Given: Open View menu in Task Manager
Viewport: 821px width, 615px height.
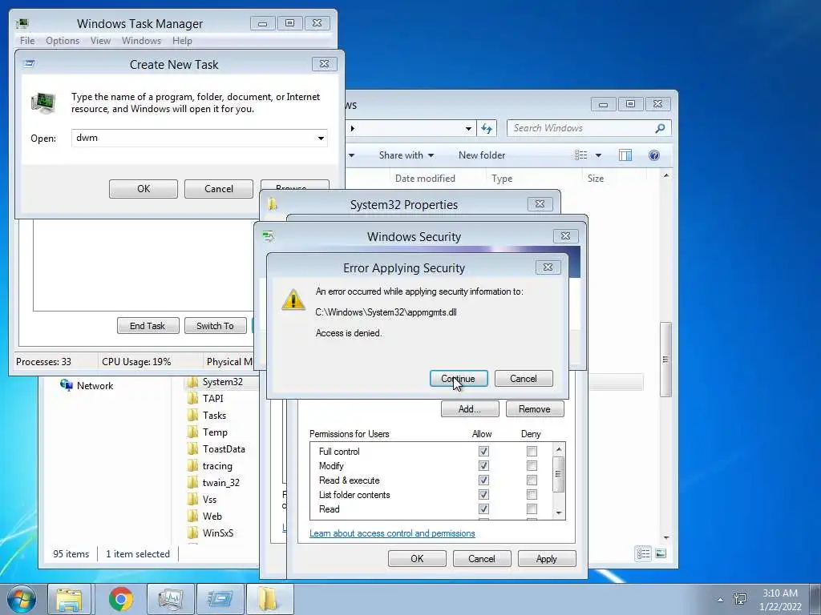Looking at the screenshot, I should pos(100,41).
